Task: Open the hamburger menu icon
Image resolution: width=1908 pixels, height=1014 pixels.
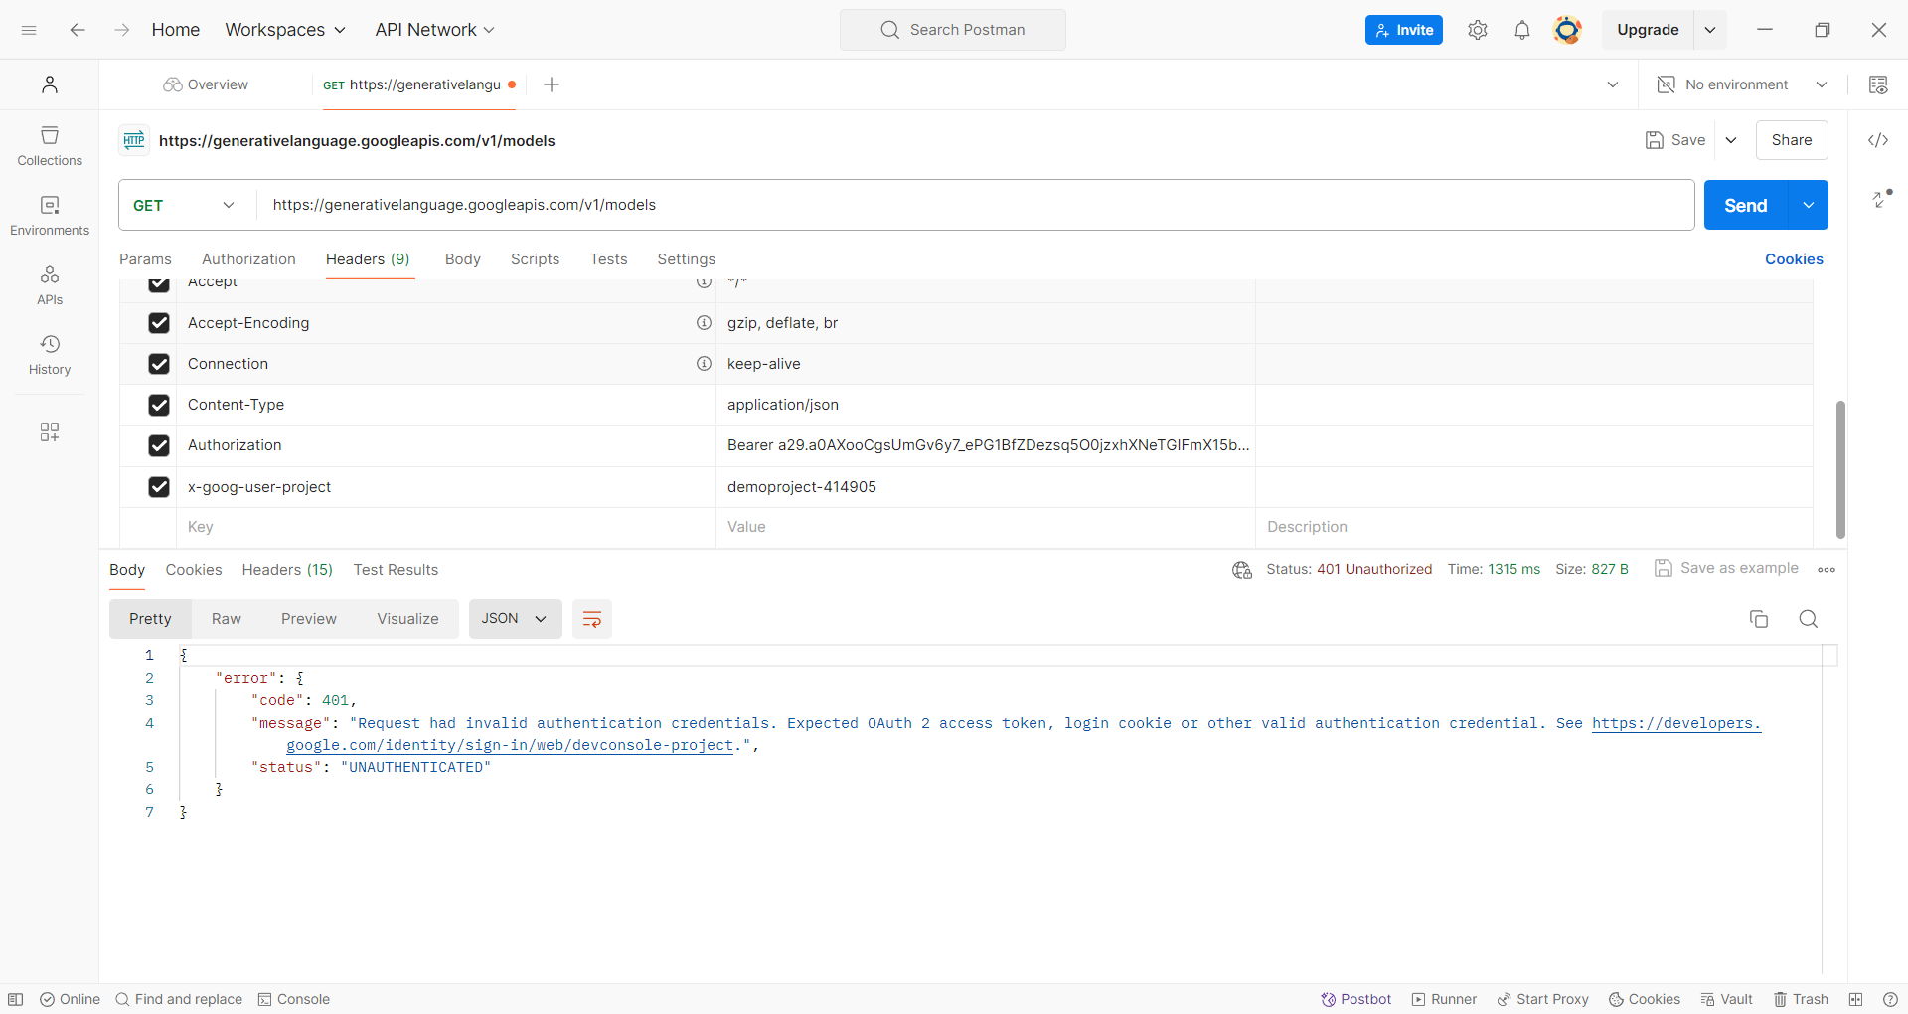Action: pyautogui.click(x=29, y=30)
